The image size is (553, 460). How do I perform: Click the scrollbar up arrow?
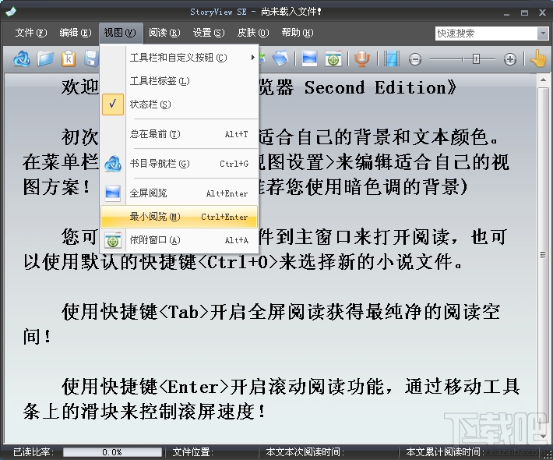pos(543,80)
